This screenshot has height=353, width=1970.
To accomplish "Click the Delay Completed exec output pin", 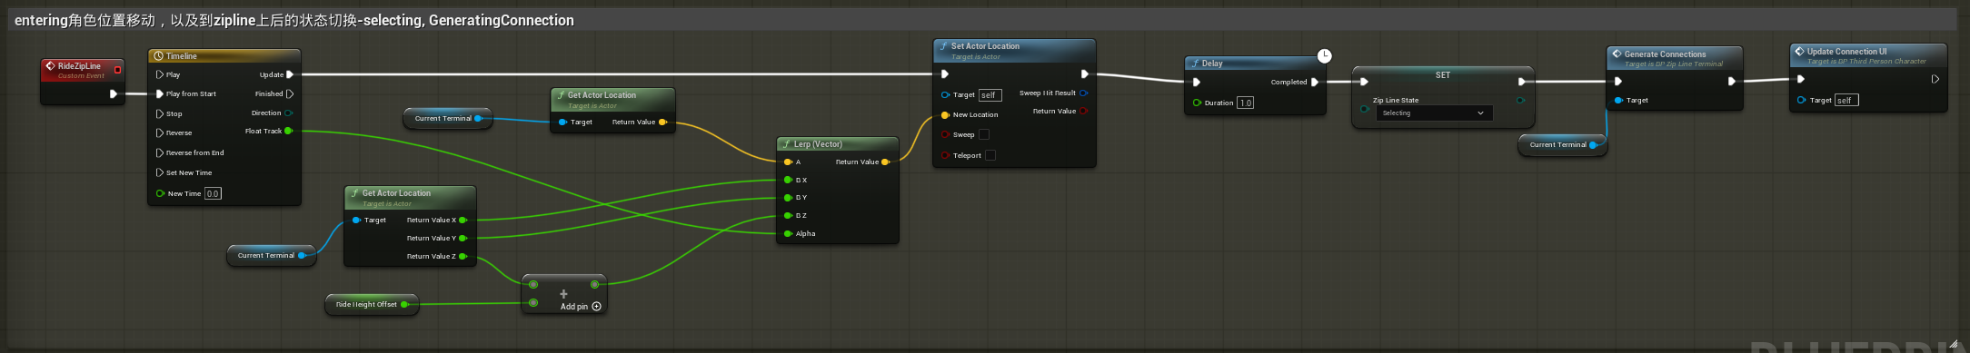I will [x=1315, y=82].
